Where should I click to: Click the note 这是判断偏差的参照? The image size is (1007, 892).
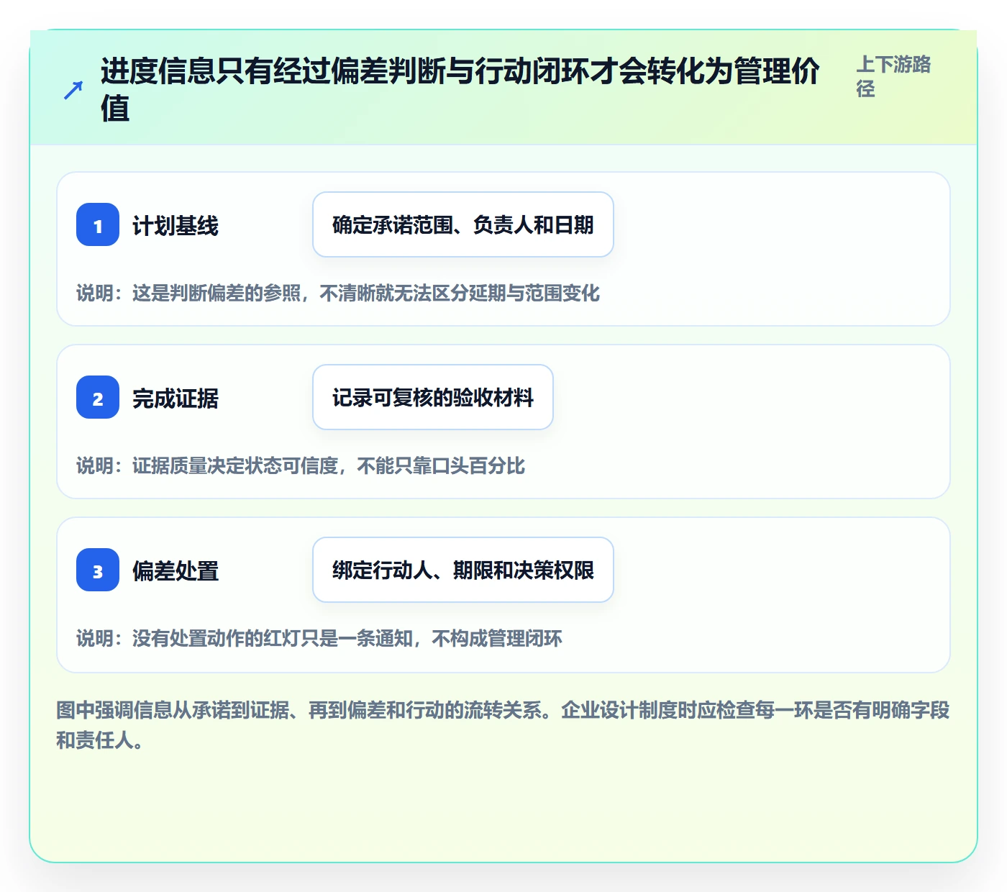(338, 293)
